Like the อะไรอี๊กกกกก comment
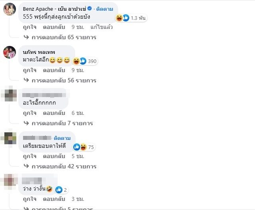This screenshot has height=210, width=255. (29, 113)
